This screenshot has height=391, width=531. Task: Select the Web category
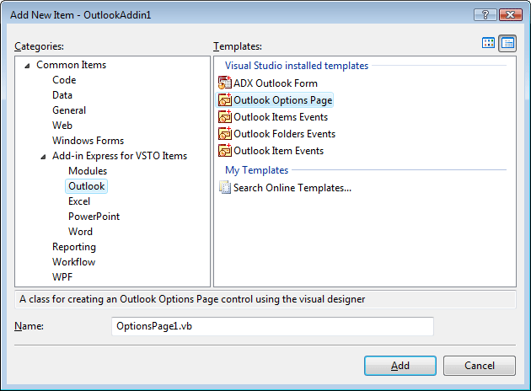point(62,126)
